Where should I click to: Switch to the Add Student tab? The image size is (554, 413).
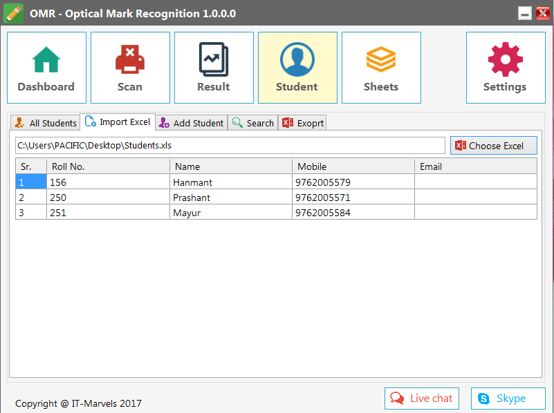(191, 123)
